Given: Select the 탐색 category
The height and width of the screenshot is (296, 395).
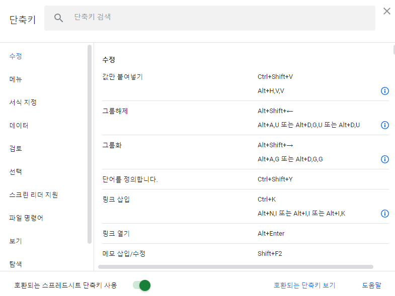Looking at the screenshot, I should [16, 264].
